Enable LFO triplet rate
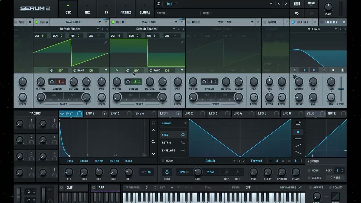Screen dimensions: 361x203 pos(226,172)
